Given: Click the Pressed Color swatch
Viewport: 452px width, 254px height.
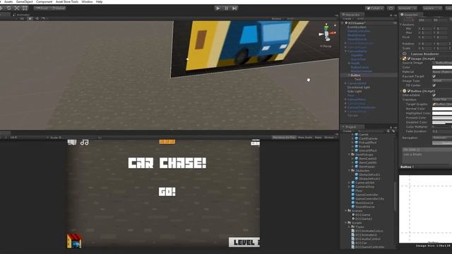Looking at the screenshot, I should click(x=442, y=118).
